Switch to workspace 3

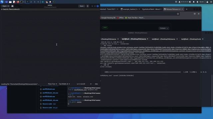[35, 2]
